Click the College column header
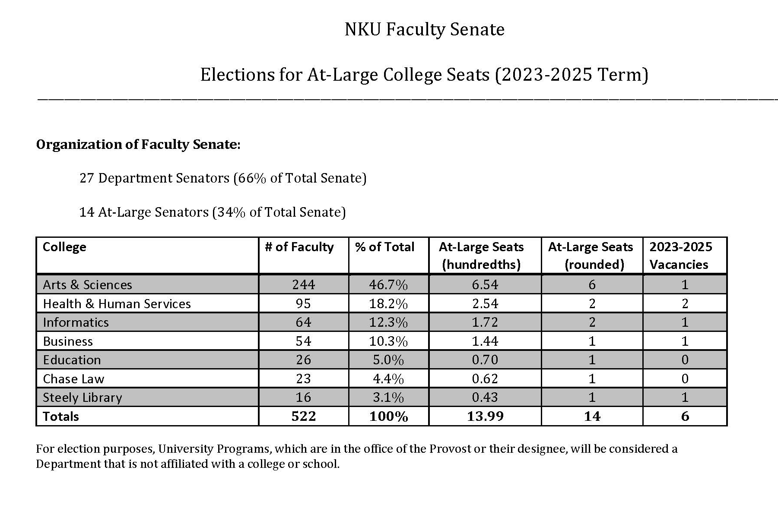Image resolution: width=778 pixels, height=508 pixels. click(64, 247)
